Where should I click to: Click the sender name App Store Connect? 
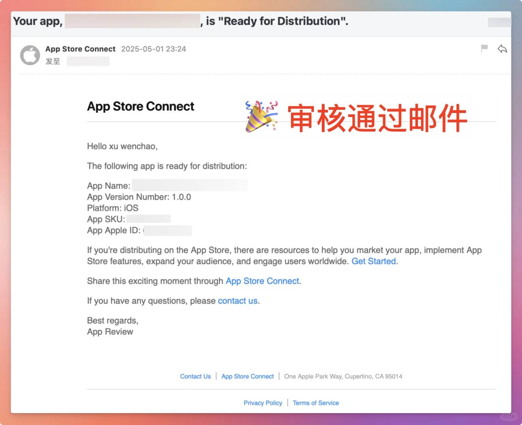pyautogui.click(x=80, y=49)
